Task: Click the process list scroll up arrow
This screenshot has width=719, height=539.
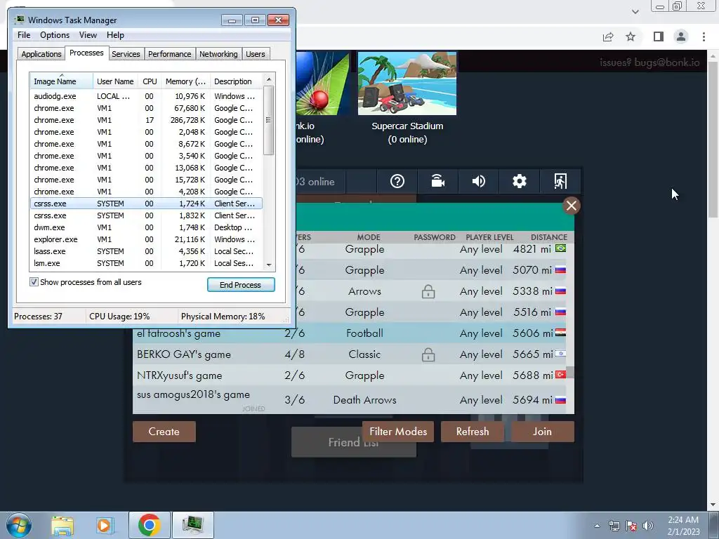Action: point(269,79)
